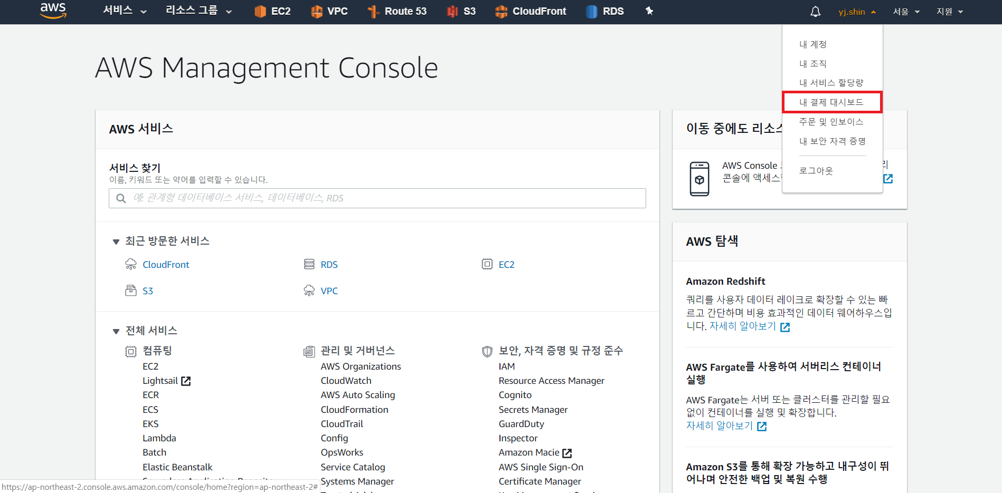This screenshot has height=493, width=1002.
Task: Click the 관리 및 거버넌스 category icon
Action: (309, 352)
